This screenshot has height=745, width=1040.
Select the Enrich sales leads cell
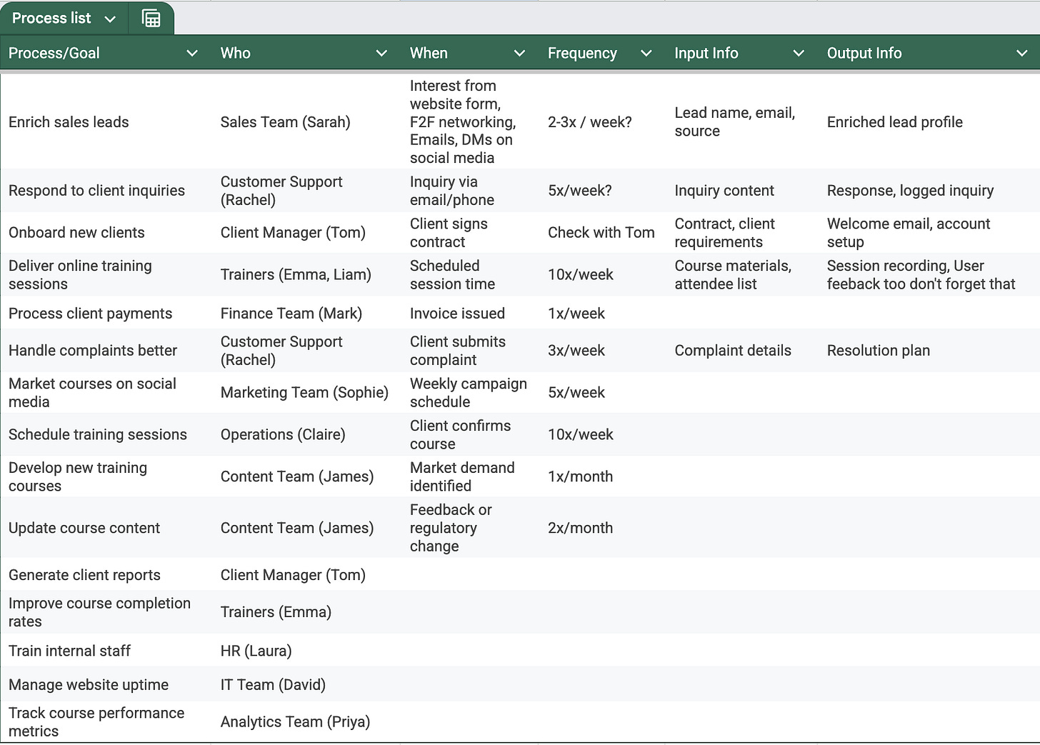click(x=107, y=121)
